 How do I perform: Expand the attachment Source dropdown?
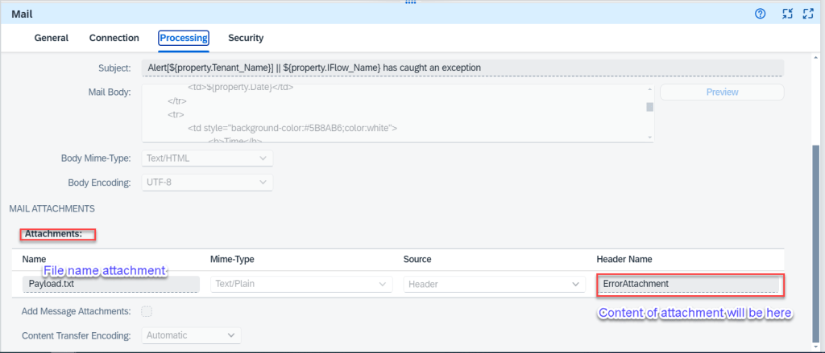point(494,284)
